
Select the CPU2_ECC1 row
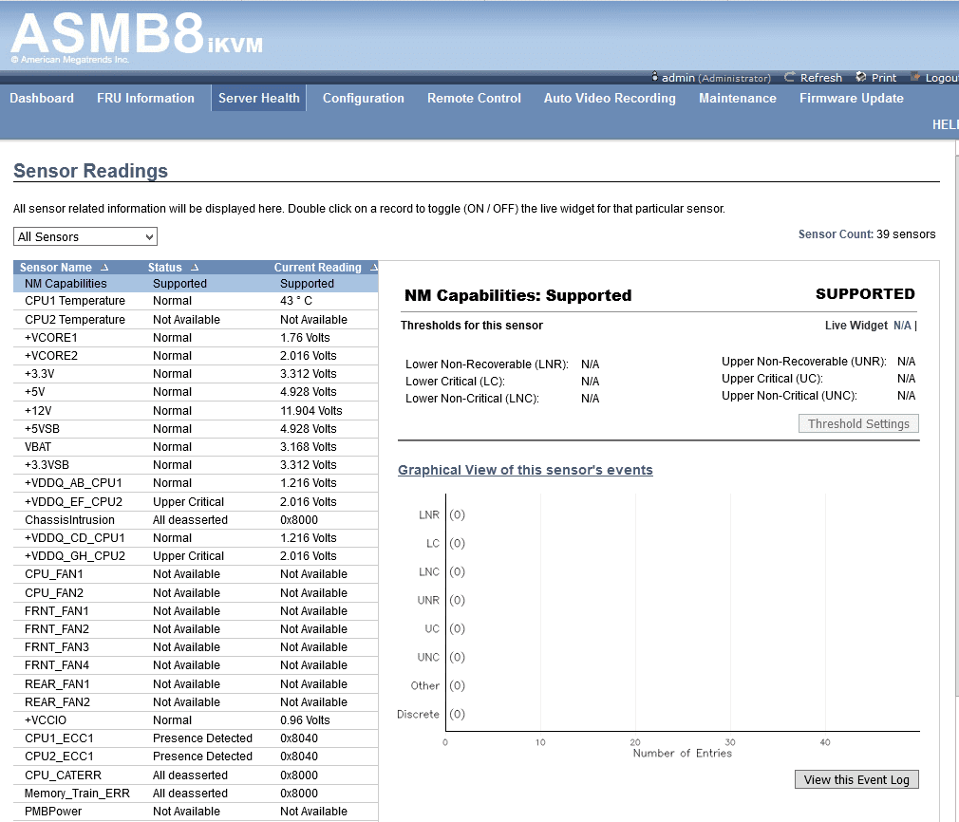click(x=196, y=756)
